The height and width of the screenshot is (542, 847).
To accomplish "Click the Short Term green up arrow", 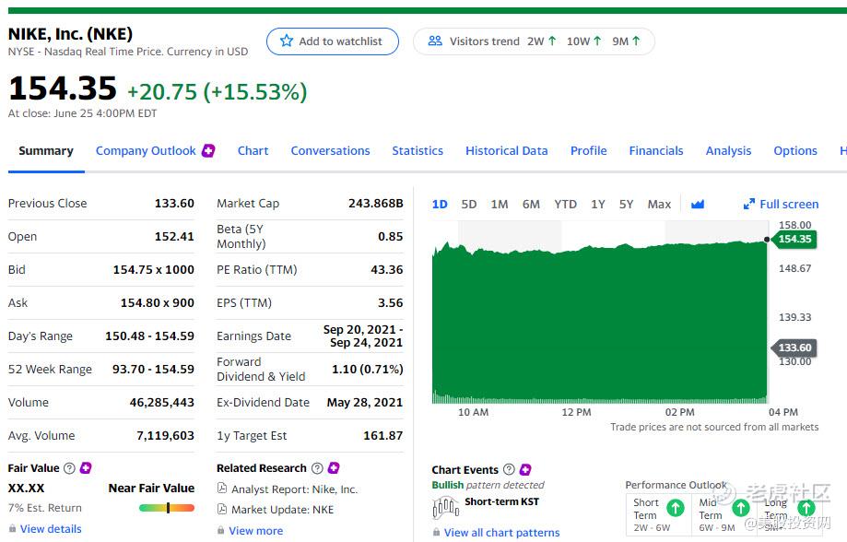I will (675, 508).
